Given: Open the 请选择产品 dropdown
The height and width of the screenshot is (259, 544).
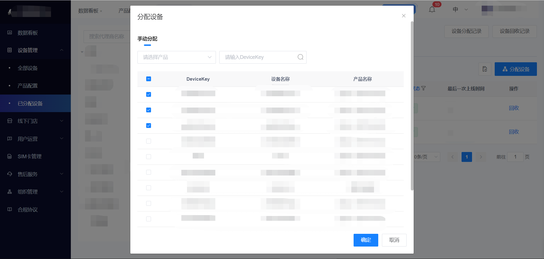Looking at the screenshot, I should coord(177,57).
